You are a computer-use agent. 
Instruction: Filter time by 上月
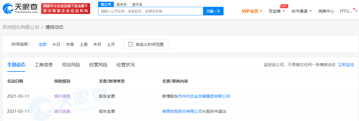(111, 44)
